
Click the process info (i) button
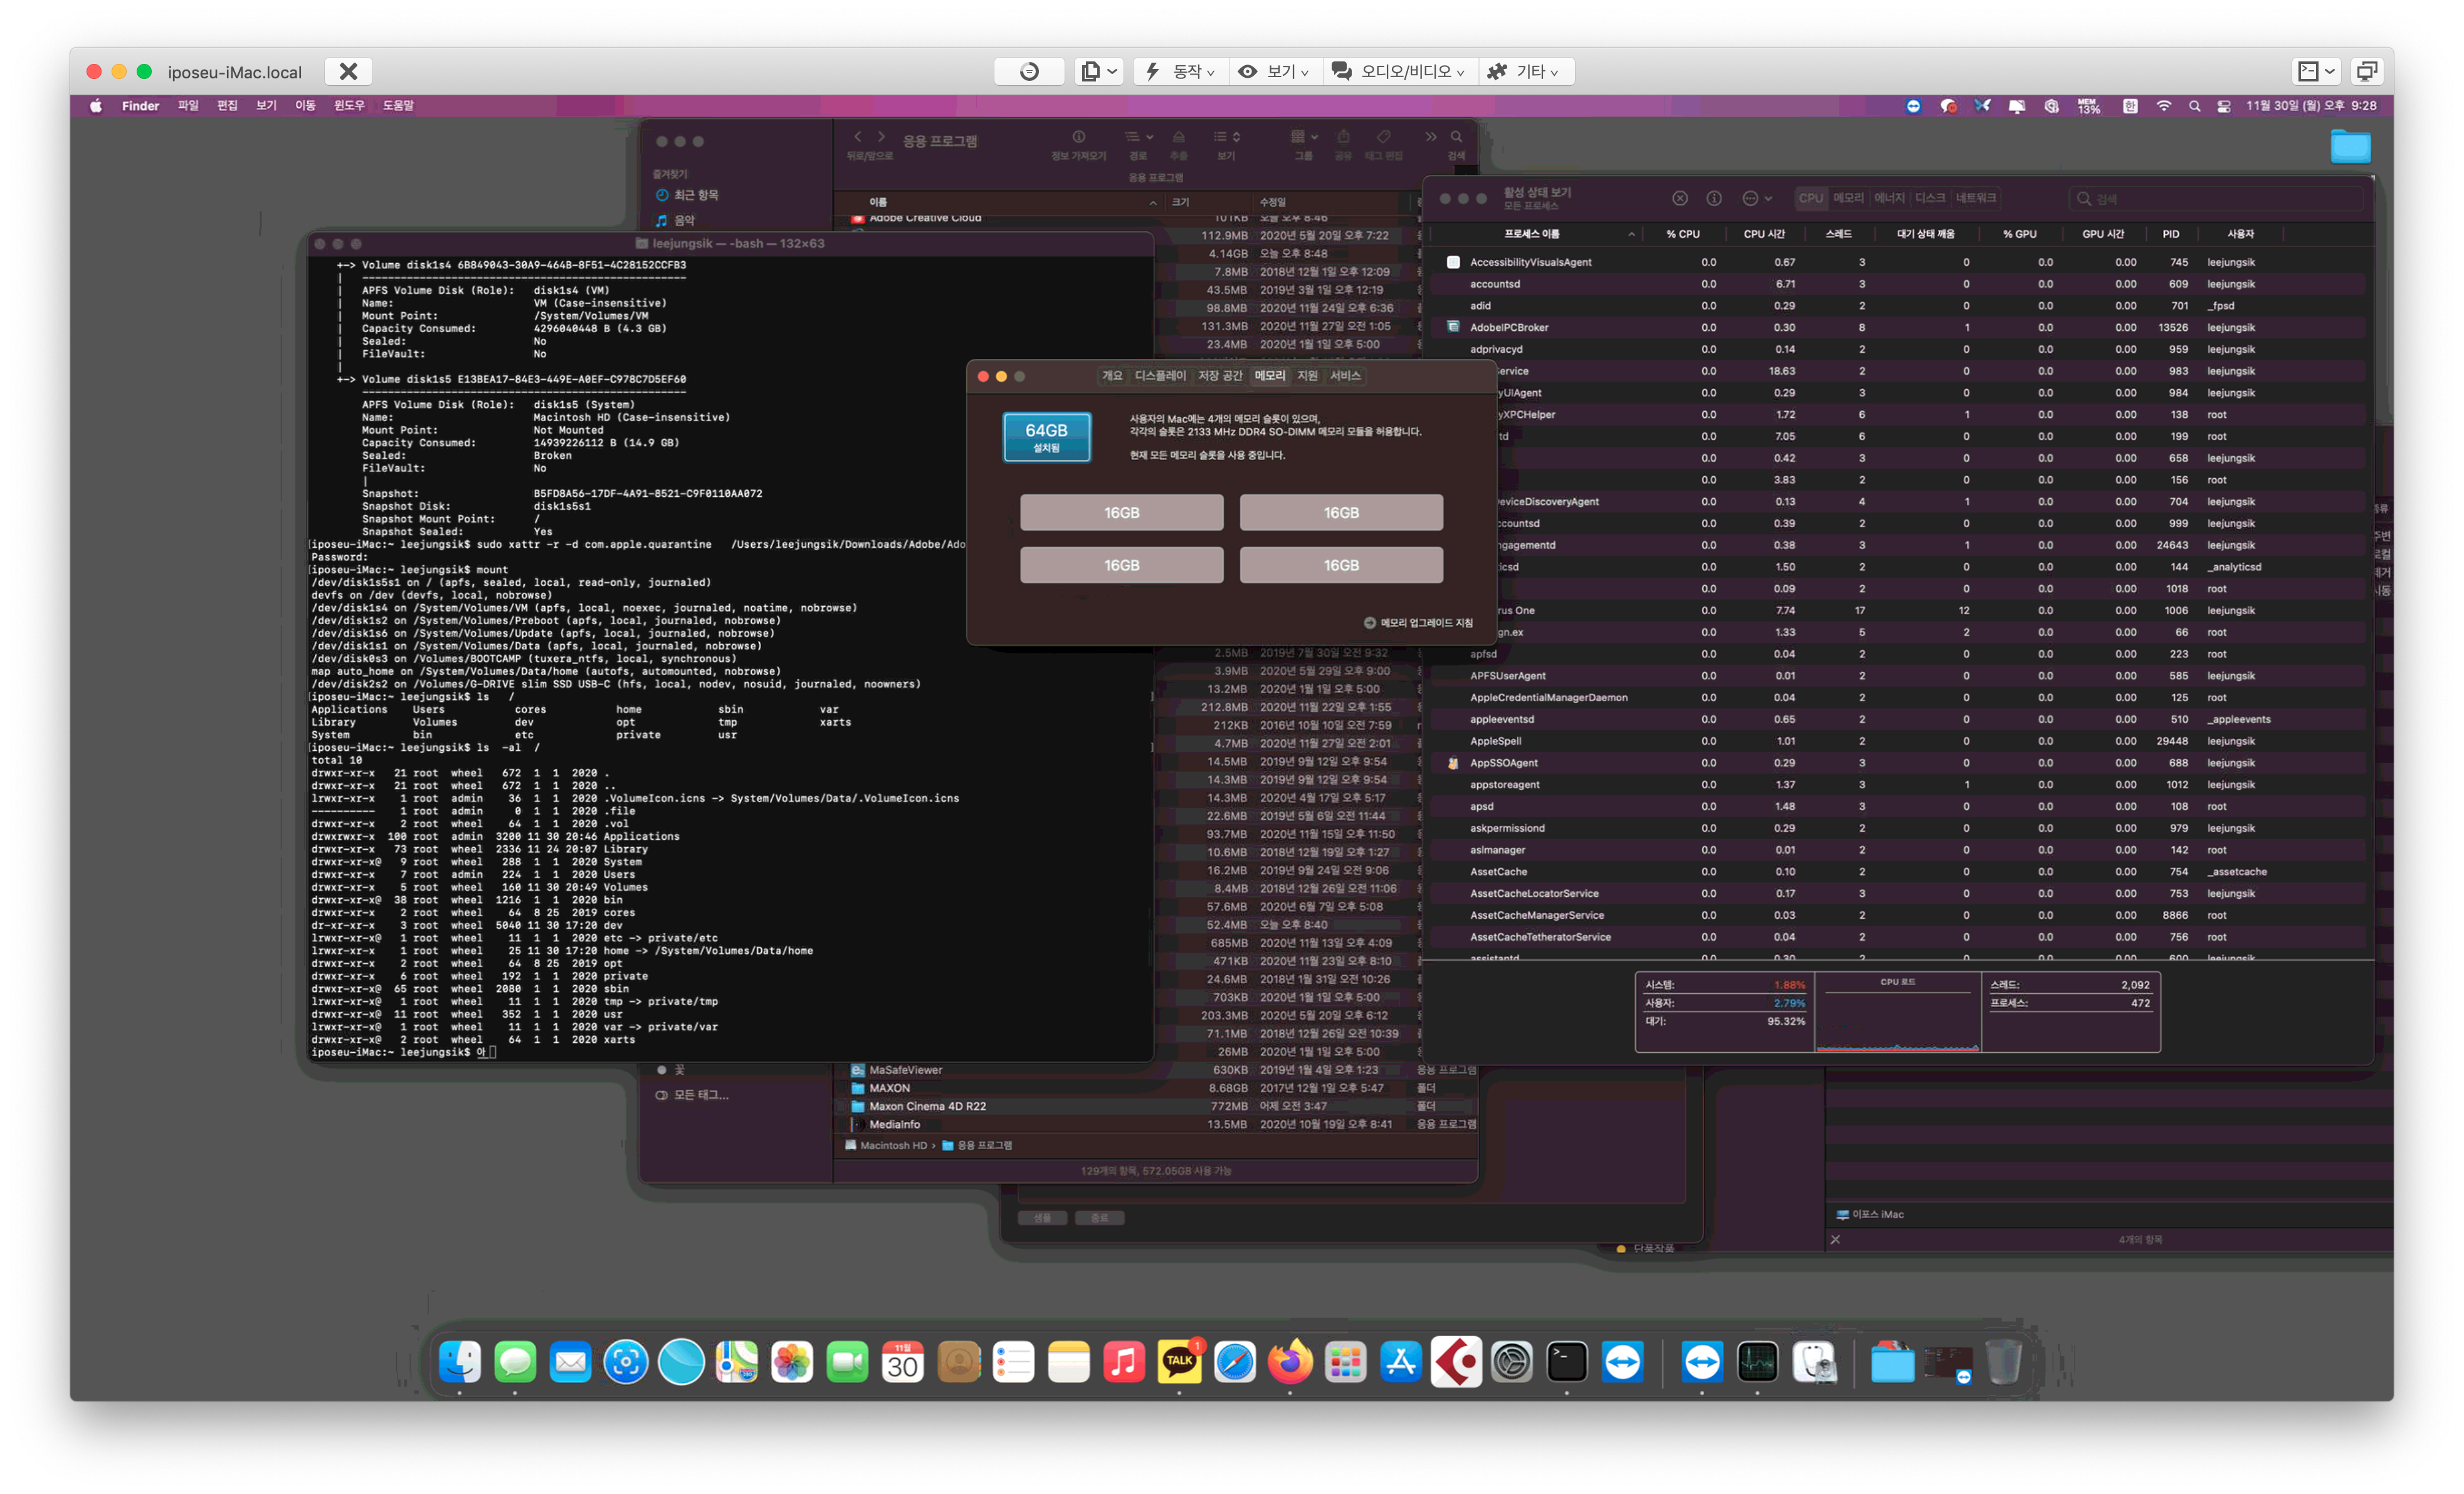pos(1714,198)
